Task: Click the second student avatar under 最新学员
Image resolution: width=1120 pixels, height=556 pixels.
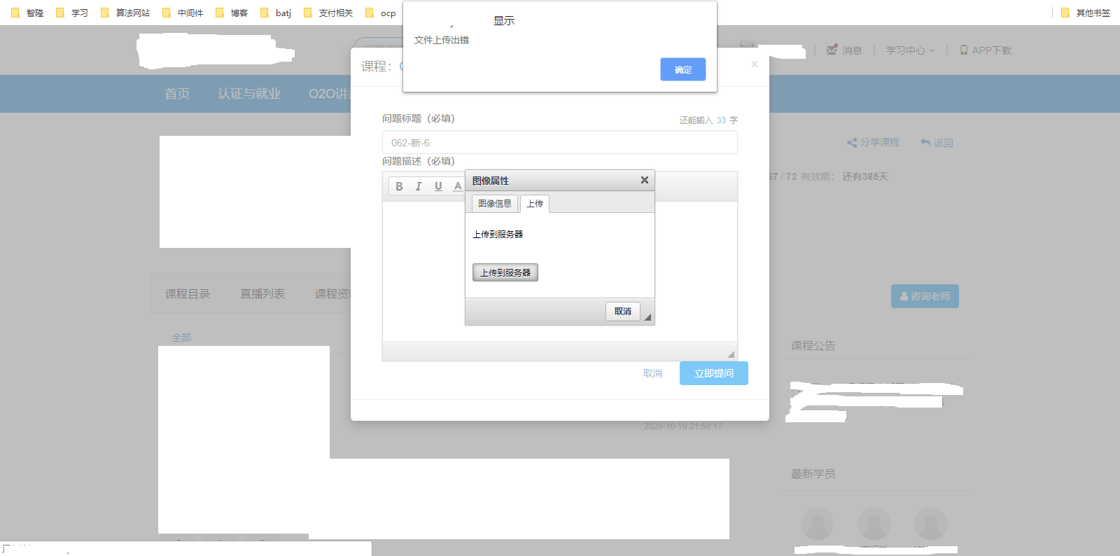Action: (874, 524)
